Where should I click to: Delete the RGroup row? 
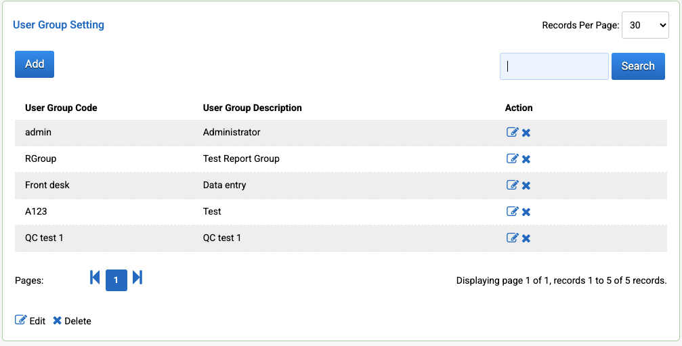526,159
